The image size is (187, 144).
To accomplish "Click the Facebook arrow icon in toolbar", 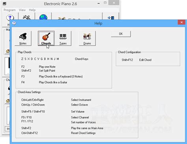I will tap(111, 18).
